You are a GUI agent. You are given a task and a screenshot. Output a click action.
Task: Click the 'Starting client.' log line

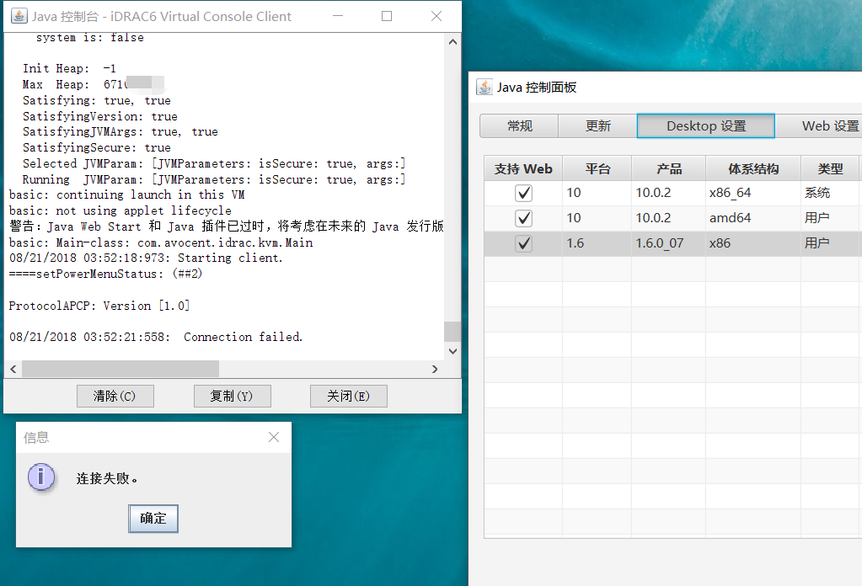[147, 258]
